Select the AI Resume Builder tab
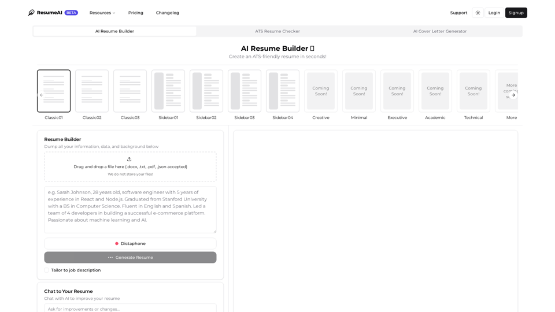The image size is (555, 312). point(114,31)
